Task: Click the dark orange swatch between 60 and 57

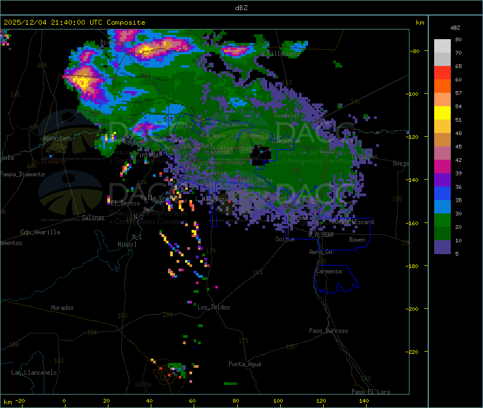Action: [442, 86]
